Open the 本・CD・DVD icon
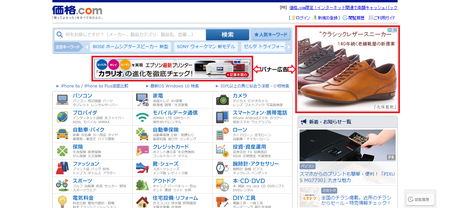The height and width of the screenshot is (208, 450). point(222,185)
